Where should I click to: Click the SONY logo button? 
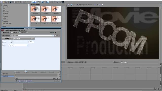click(8, 39)
